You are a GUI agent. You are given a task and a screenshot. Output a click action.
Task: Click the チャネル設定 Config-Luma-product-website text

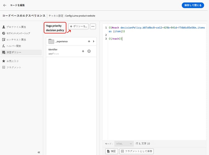(x=72, y=16)
